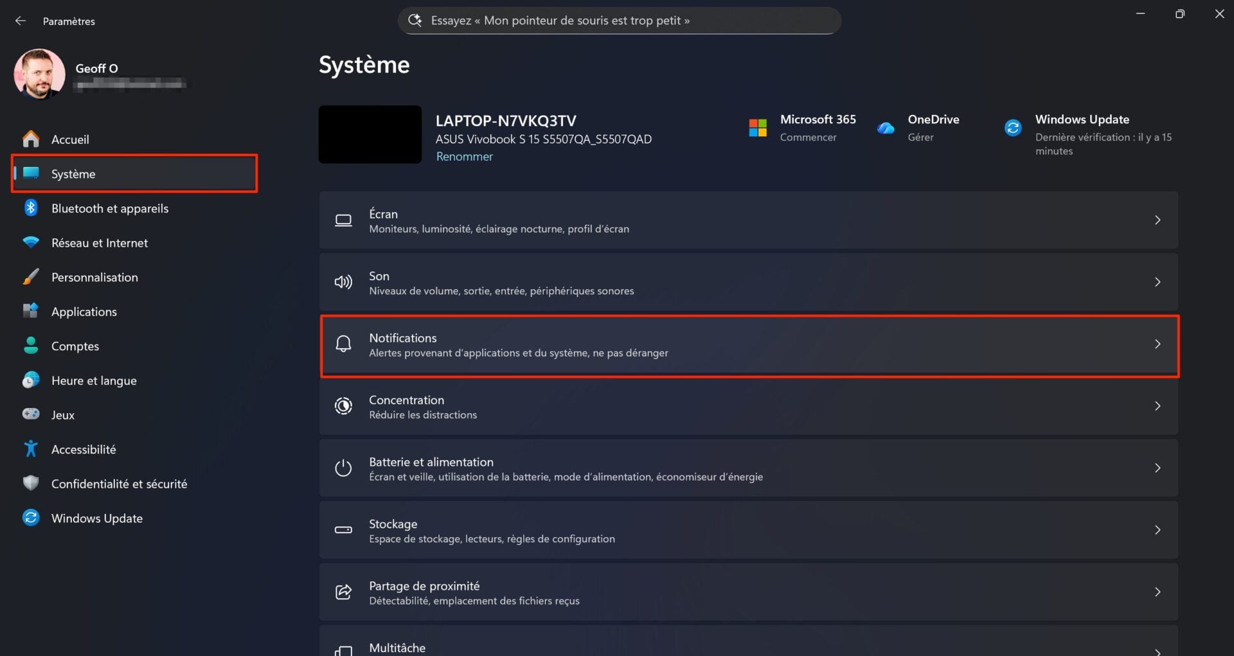1234x656 pixels.
Task: Open Partage de proximité via its chevron
Action: click(x=1157, y=592)
